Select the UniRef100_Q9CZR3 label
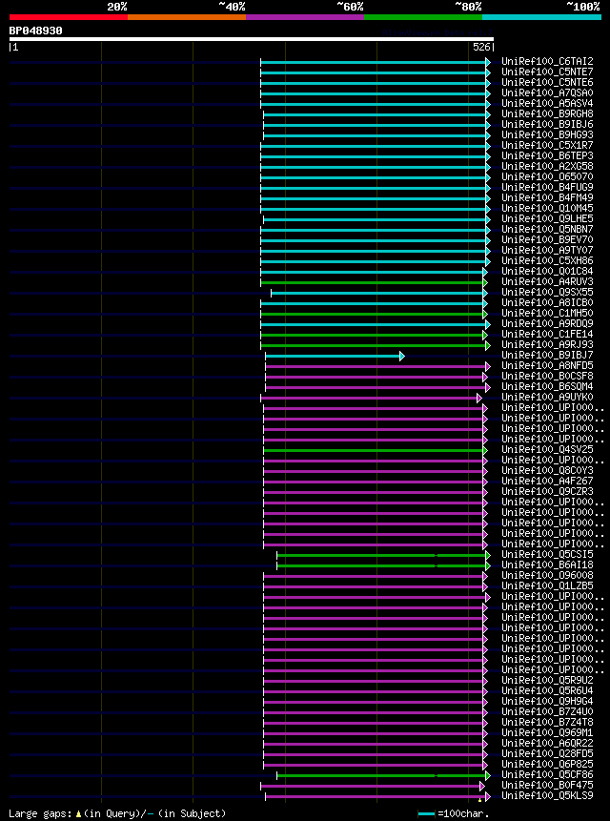Viewport: 610px width, 821px height. click(x=547, y=491)
